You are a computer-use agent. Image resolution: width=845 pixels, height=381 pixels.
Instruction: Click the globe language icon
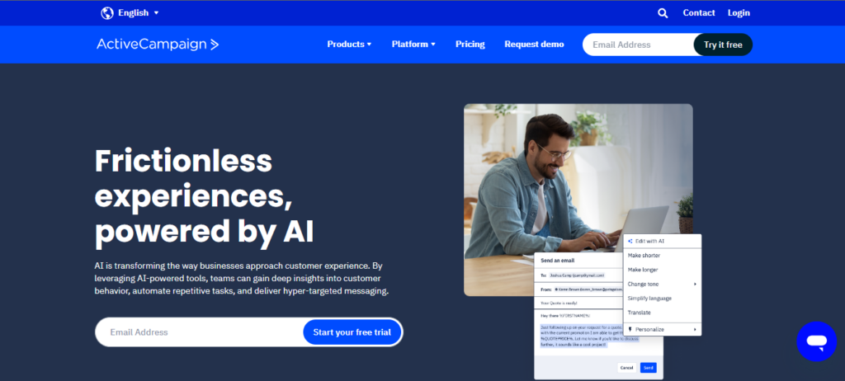(x=107, y=13)
